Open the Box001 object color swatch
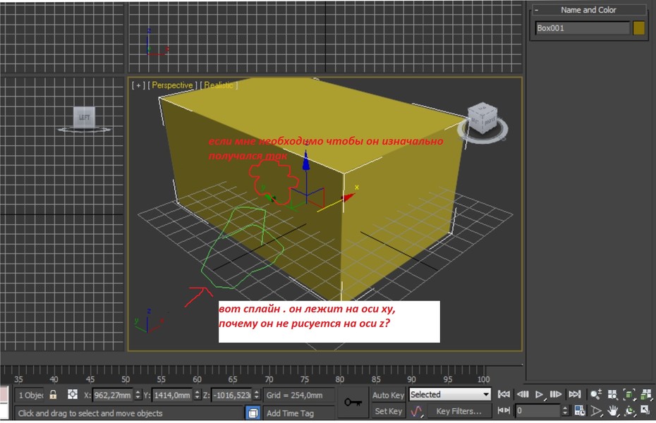 (639, 28)
